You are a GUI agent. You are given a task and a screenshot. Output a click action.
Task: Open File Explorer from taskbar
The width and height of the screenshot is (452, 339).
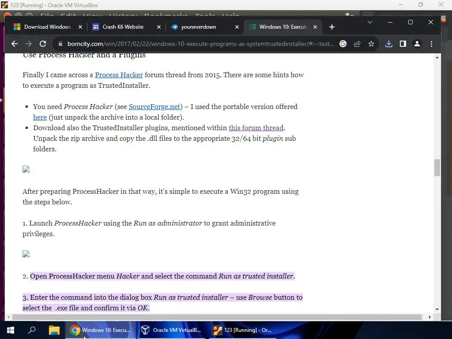pyautogui.click(x=54, y=330)
